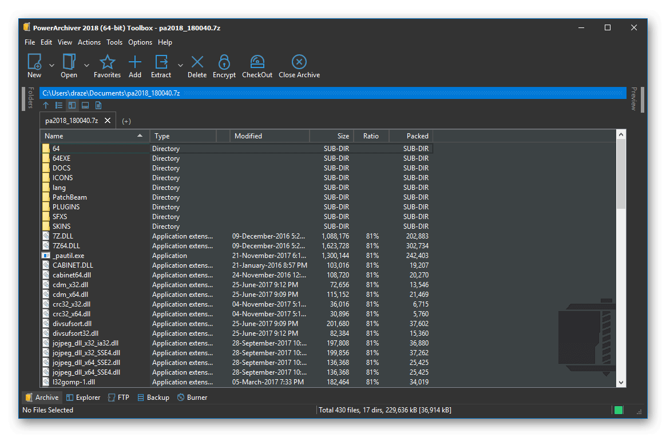The height and width of the screenshot is (437, 666).
Task: Switch to the Burner bottom tab
Action: click(x=192, y=398)
